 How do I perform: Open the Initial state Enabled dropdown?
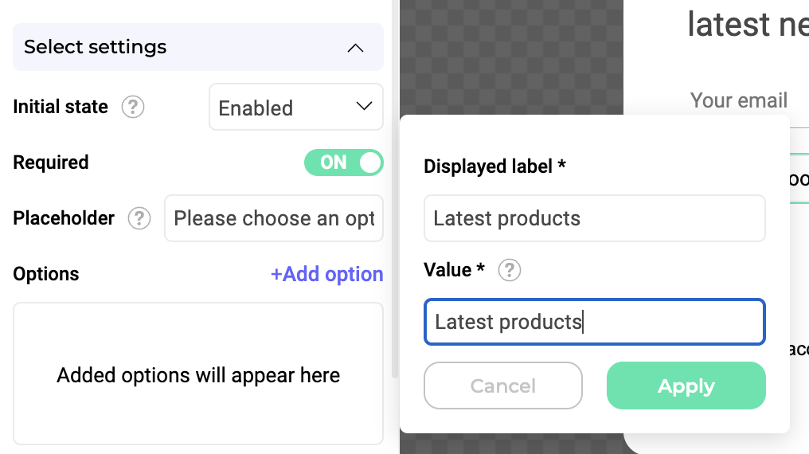[295, 108]
